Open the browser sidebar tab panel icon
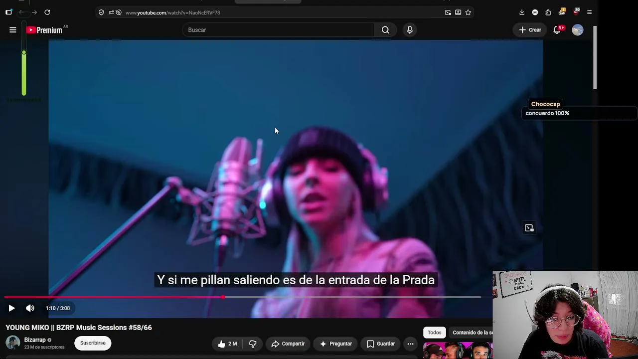638x359 pixels. [x=8, y=12]
